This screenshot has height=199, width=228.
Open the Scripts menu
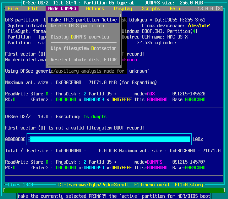pyautogui.click(x=151, y=9)
